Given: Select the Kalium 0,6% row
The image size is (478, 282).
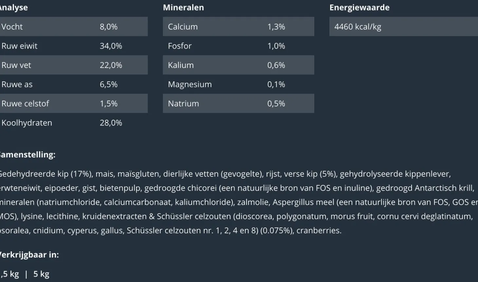Looking at the screenshot, I should [238, 65].
